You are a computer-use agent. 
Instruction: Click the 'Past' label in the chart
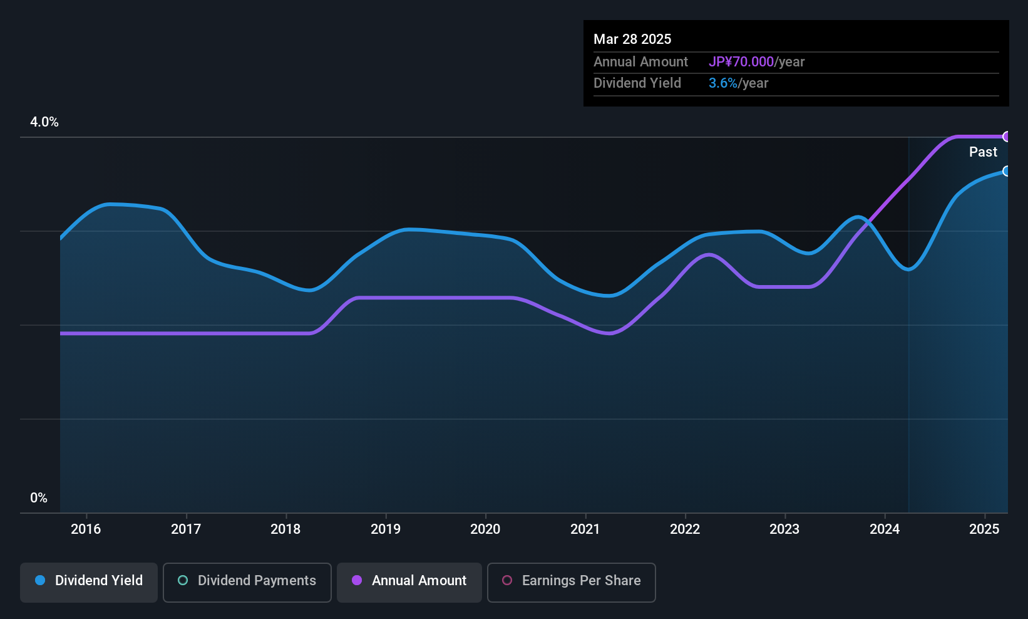[983, 152]
